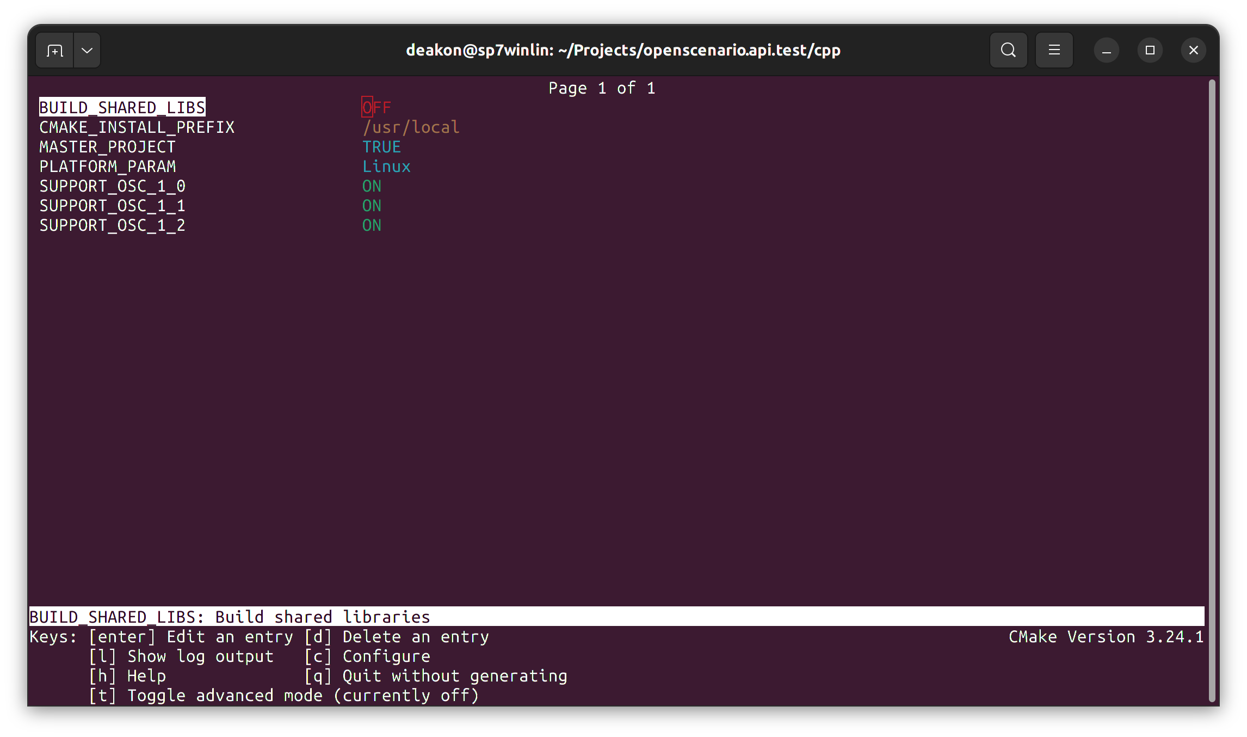Toggle the ON value of SUPPORT_OSC_1_2
This screenshot has height=737, width=1247.
(372, 225)
